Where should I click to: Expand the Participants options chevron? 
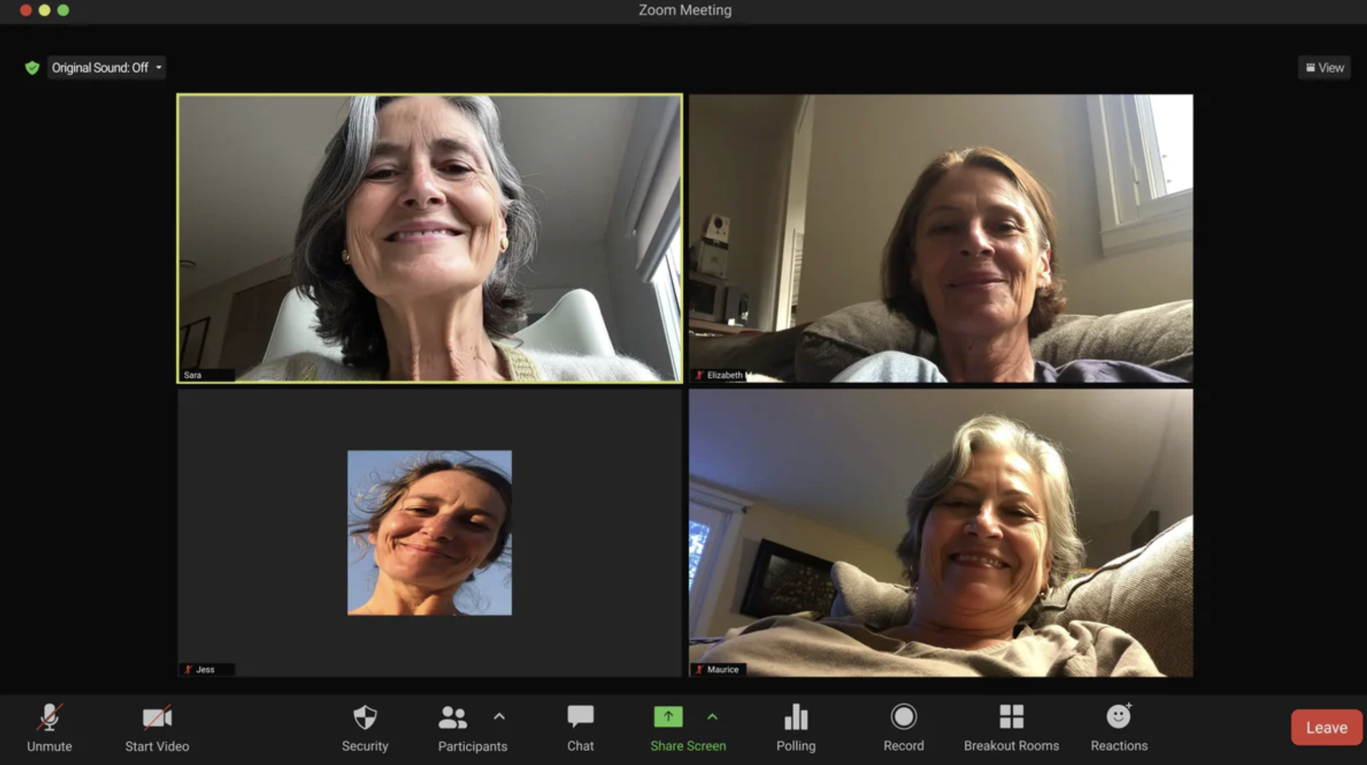pyautogui.click(x=500, y=716)
